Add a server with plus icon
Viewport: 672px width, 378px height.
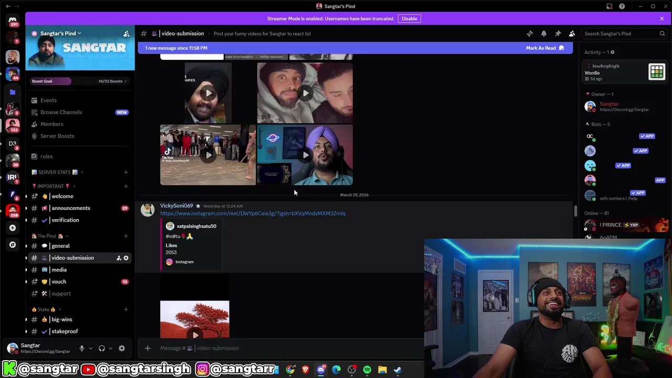13,228
